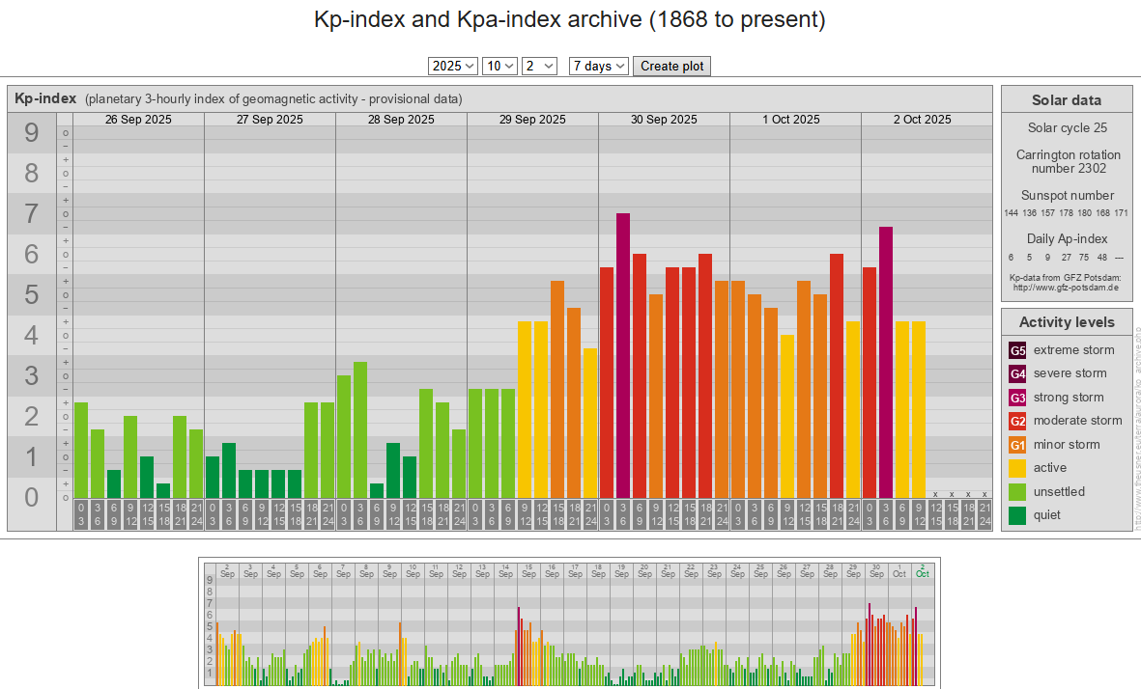Click the G2 moderate storm badge
This screenshot has height=689, width=1141.
pos(1017,421)
